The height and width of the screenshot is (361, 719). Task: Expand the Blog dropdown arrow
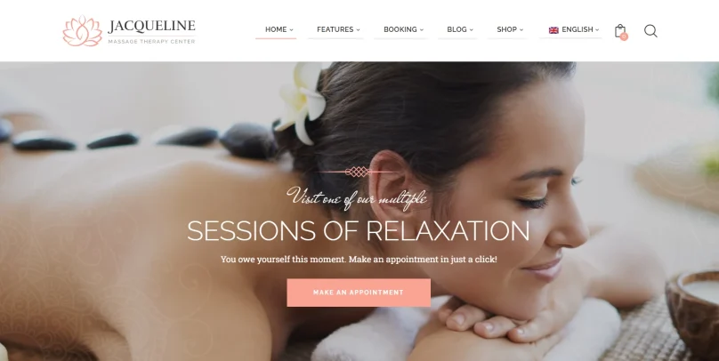472,29
